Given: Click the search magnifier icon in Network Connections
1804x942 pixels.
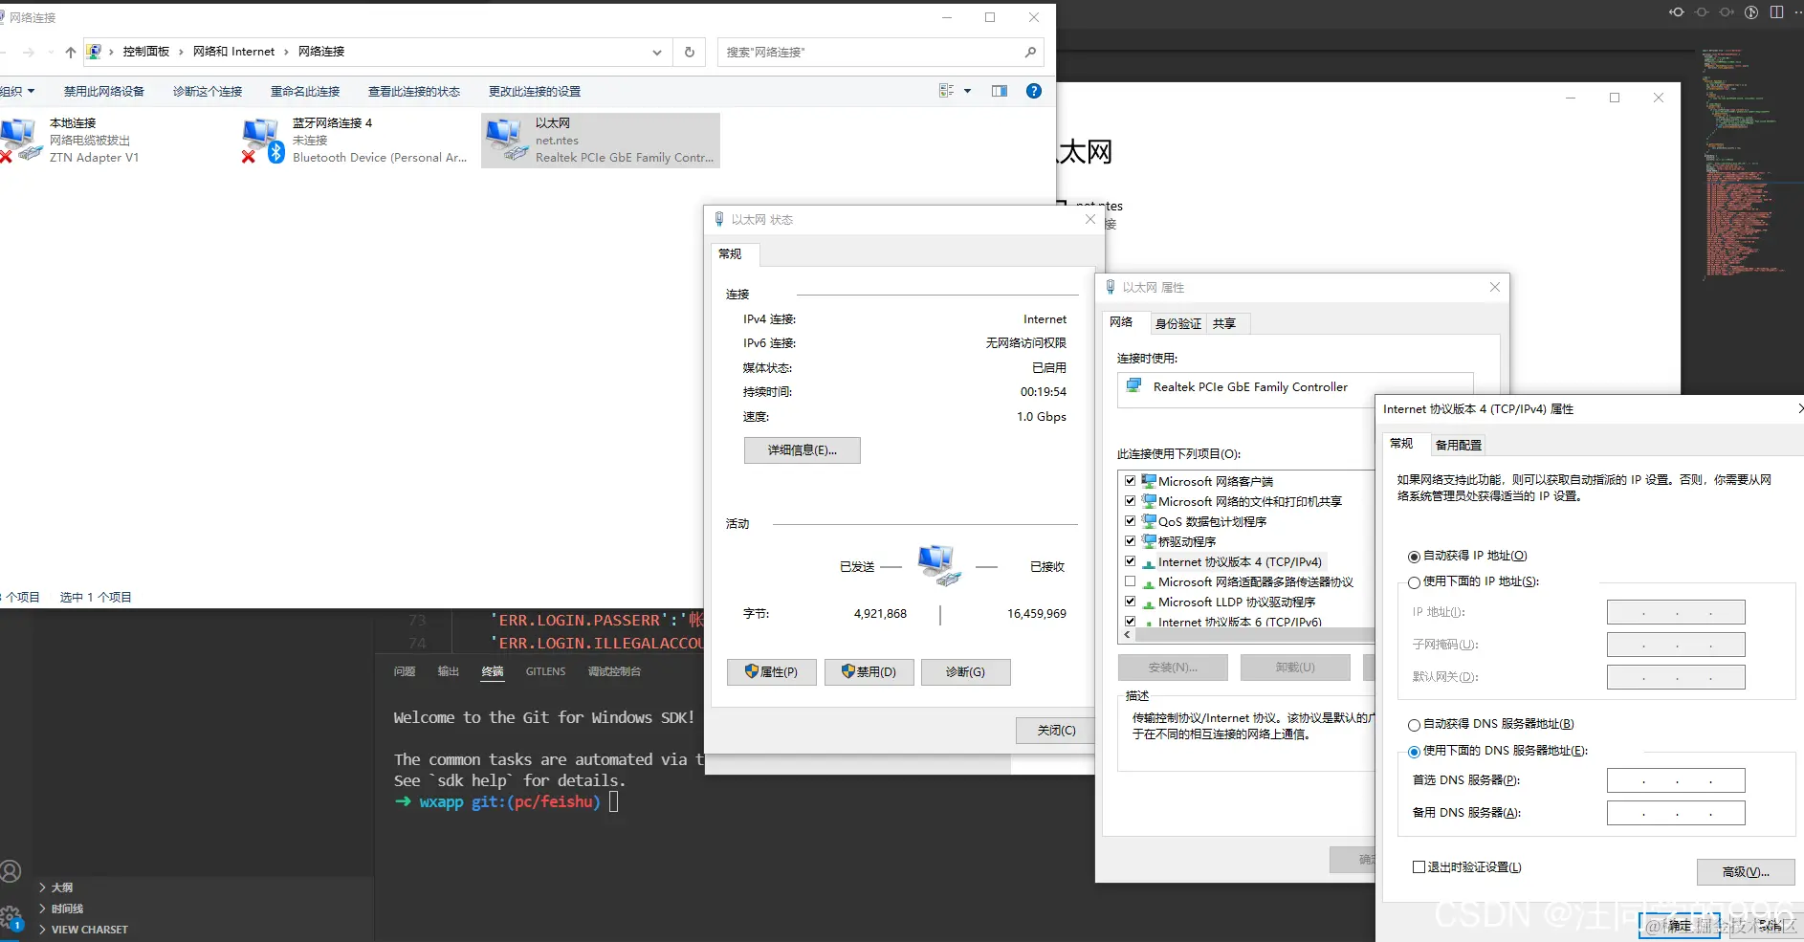Looking at the screenshot, I should (1030, 53).
